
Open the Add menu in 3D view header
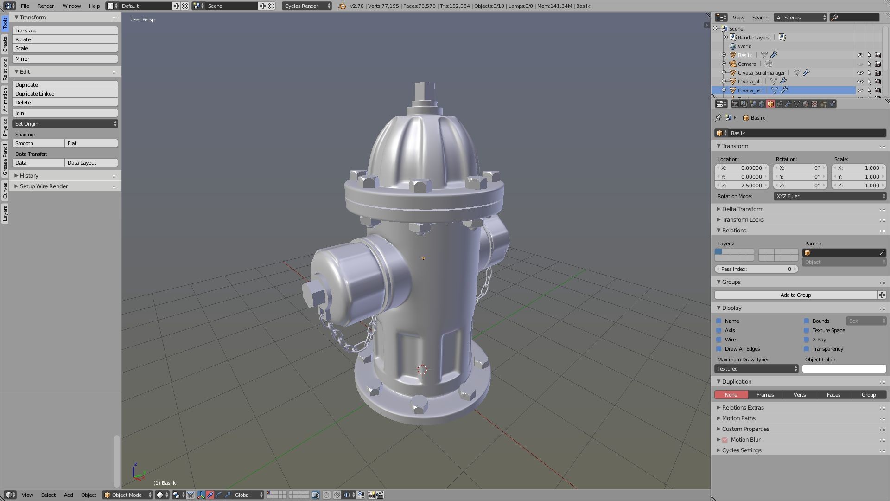coord(68,495)
